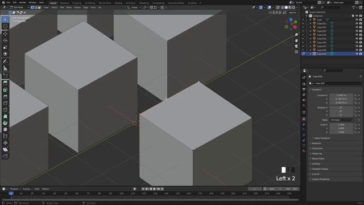The image size is (364, 205).
Task: Click the Location X value field
Action: 341,95
